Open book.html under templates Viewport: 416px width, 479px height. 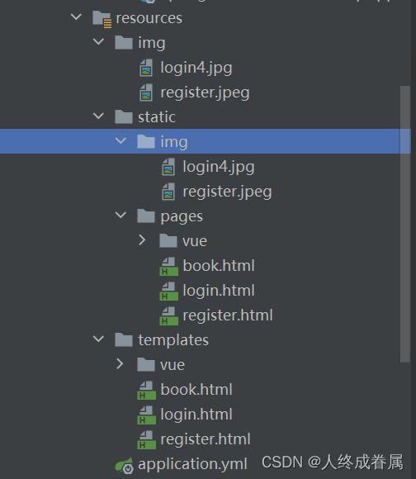click(x=196, y=390)
